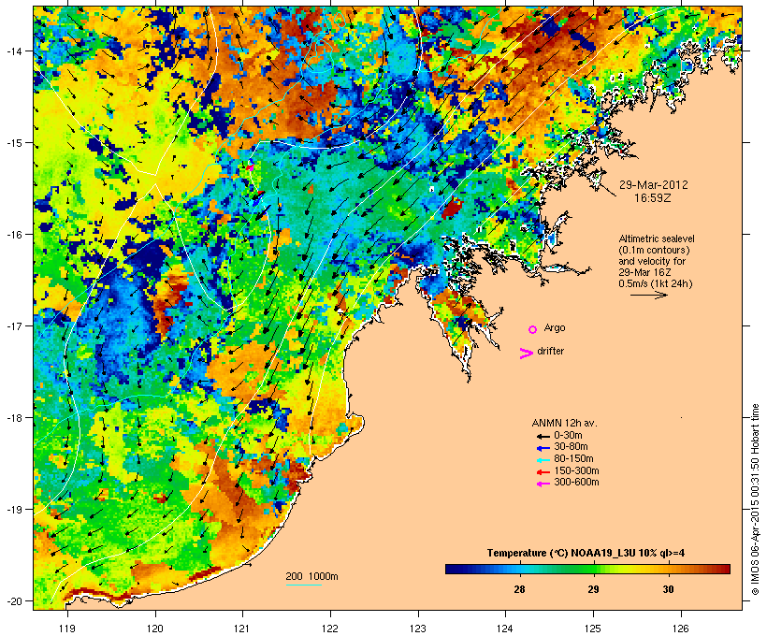This screenshot has height=636, width=767.
Task: Click the 0-30m depth label
Action: click(568, 436)
